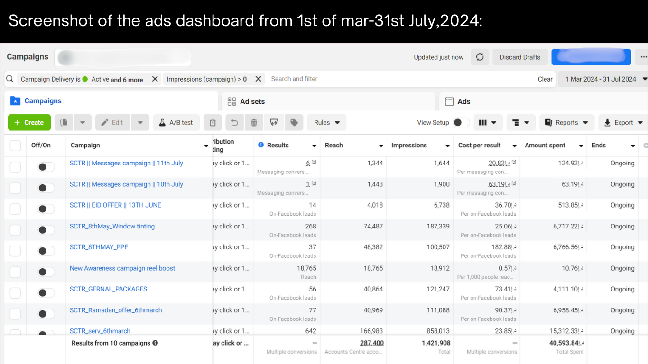This screenshot has height=364, width=648.
Task: Check the select-all campaigns checkbox
Action: (x=15, y=145)
